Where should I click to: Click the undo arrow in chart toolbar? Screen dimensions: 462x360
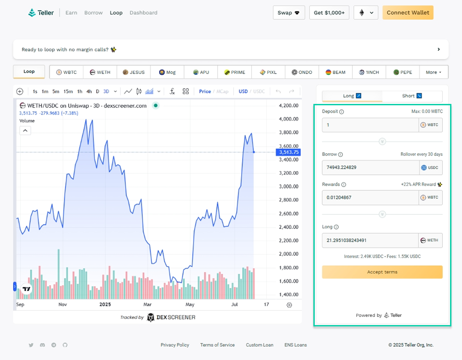pos(278,91)
